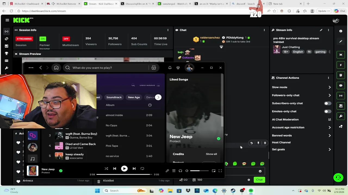The width and height of the screenshot is (348, 195).
Task: Play the current Spotify track
Action: click(x=124, y=168)
